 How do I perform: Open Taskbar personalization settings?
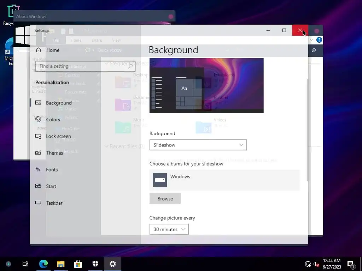click(x=54, y=203)
